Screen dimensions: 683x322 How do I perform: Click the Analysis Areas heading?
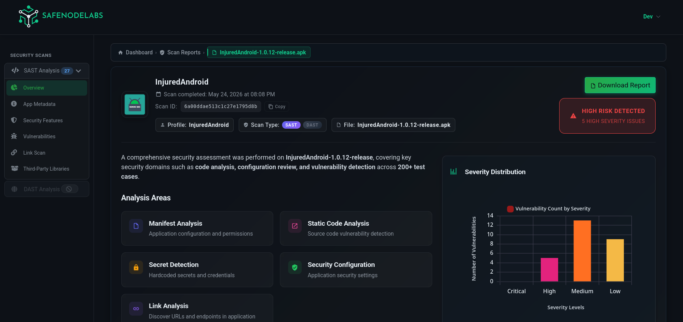[x=146, y=198]
